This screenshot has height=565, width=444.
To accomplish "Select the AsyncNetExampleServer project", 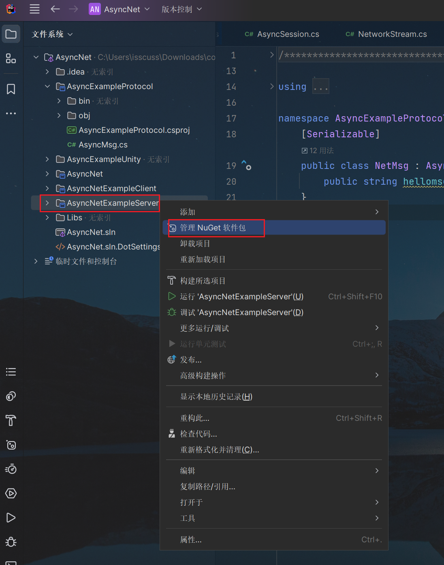I will click(107, 203).
